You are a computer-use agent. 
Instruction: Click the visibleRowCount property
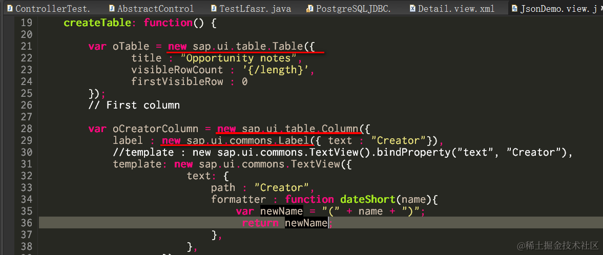pos(177,70)
